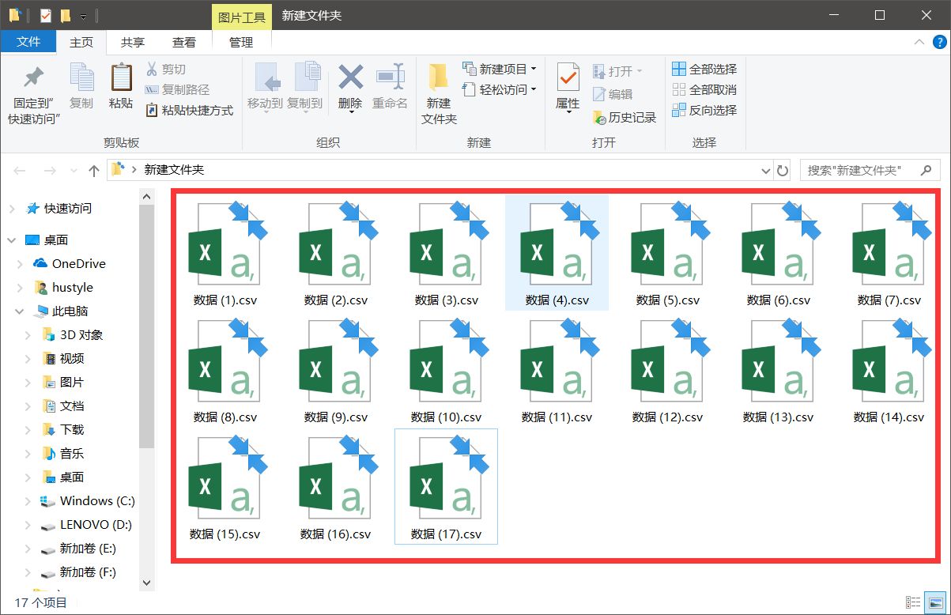Switch to the Home (主页) tab
Screen dimensions: 951x615
click(x=81, y=42)
